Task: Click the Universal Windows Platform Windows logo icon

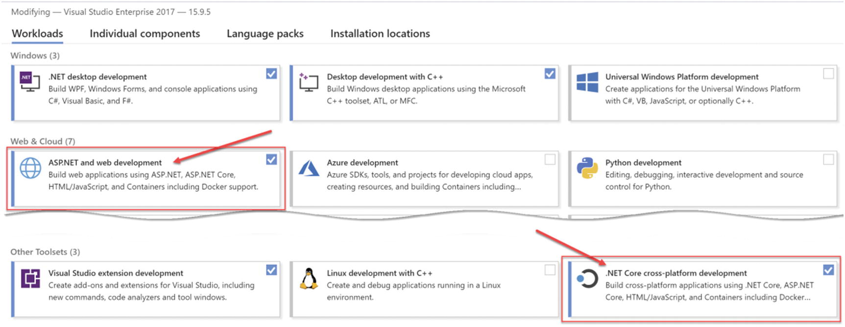Action: (587, 82)
